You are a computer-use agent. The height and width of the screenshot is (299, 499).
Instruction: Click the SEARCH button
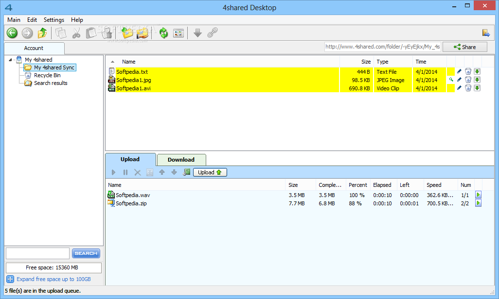click(x=86, y=253)
